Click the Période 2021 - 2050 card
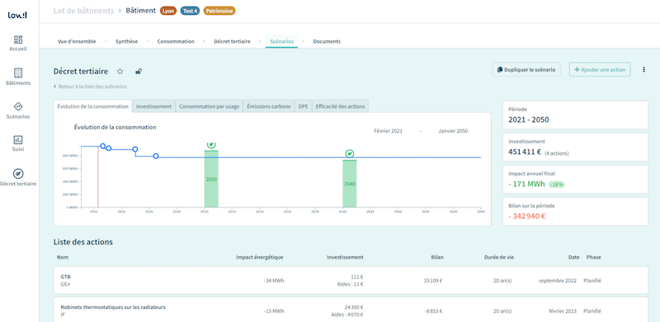Screen dimensions: 660x322 pos(575,114)
